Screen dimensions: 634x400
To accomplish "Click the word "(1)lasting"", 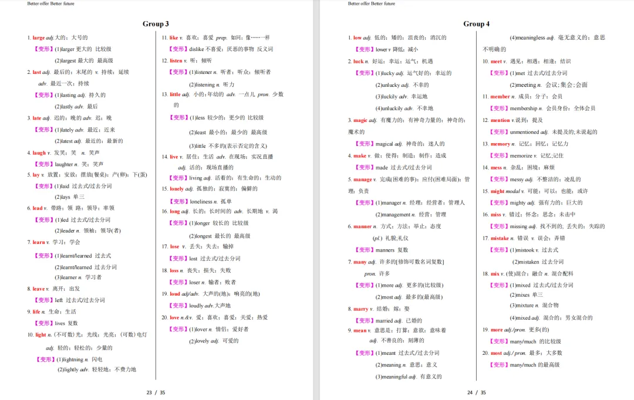I will pos(65,95).
